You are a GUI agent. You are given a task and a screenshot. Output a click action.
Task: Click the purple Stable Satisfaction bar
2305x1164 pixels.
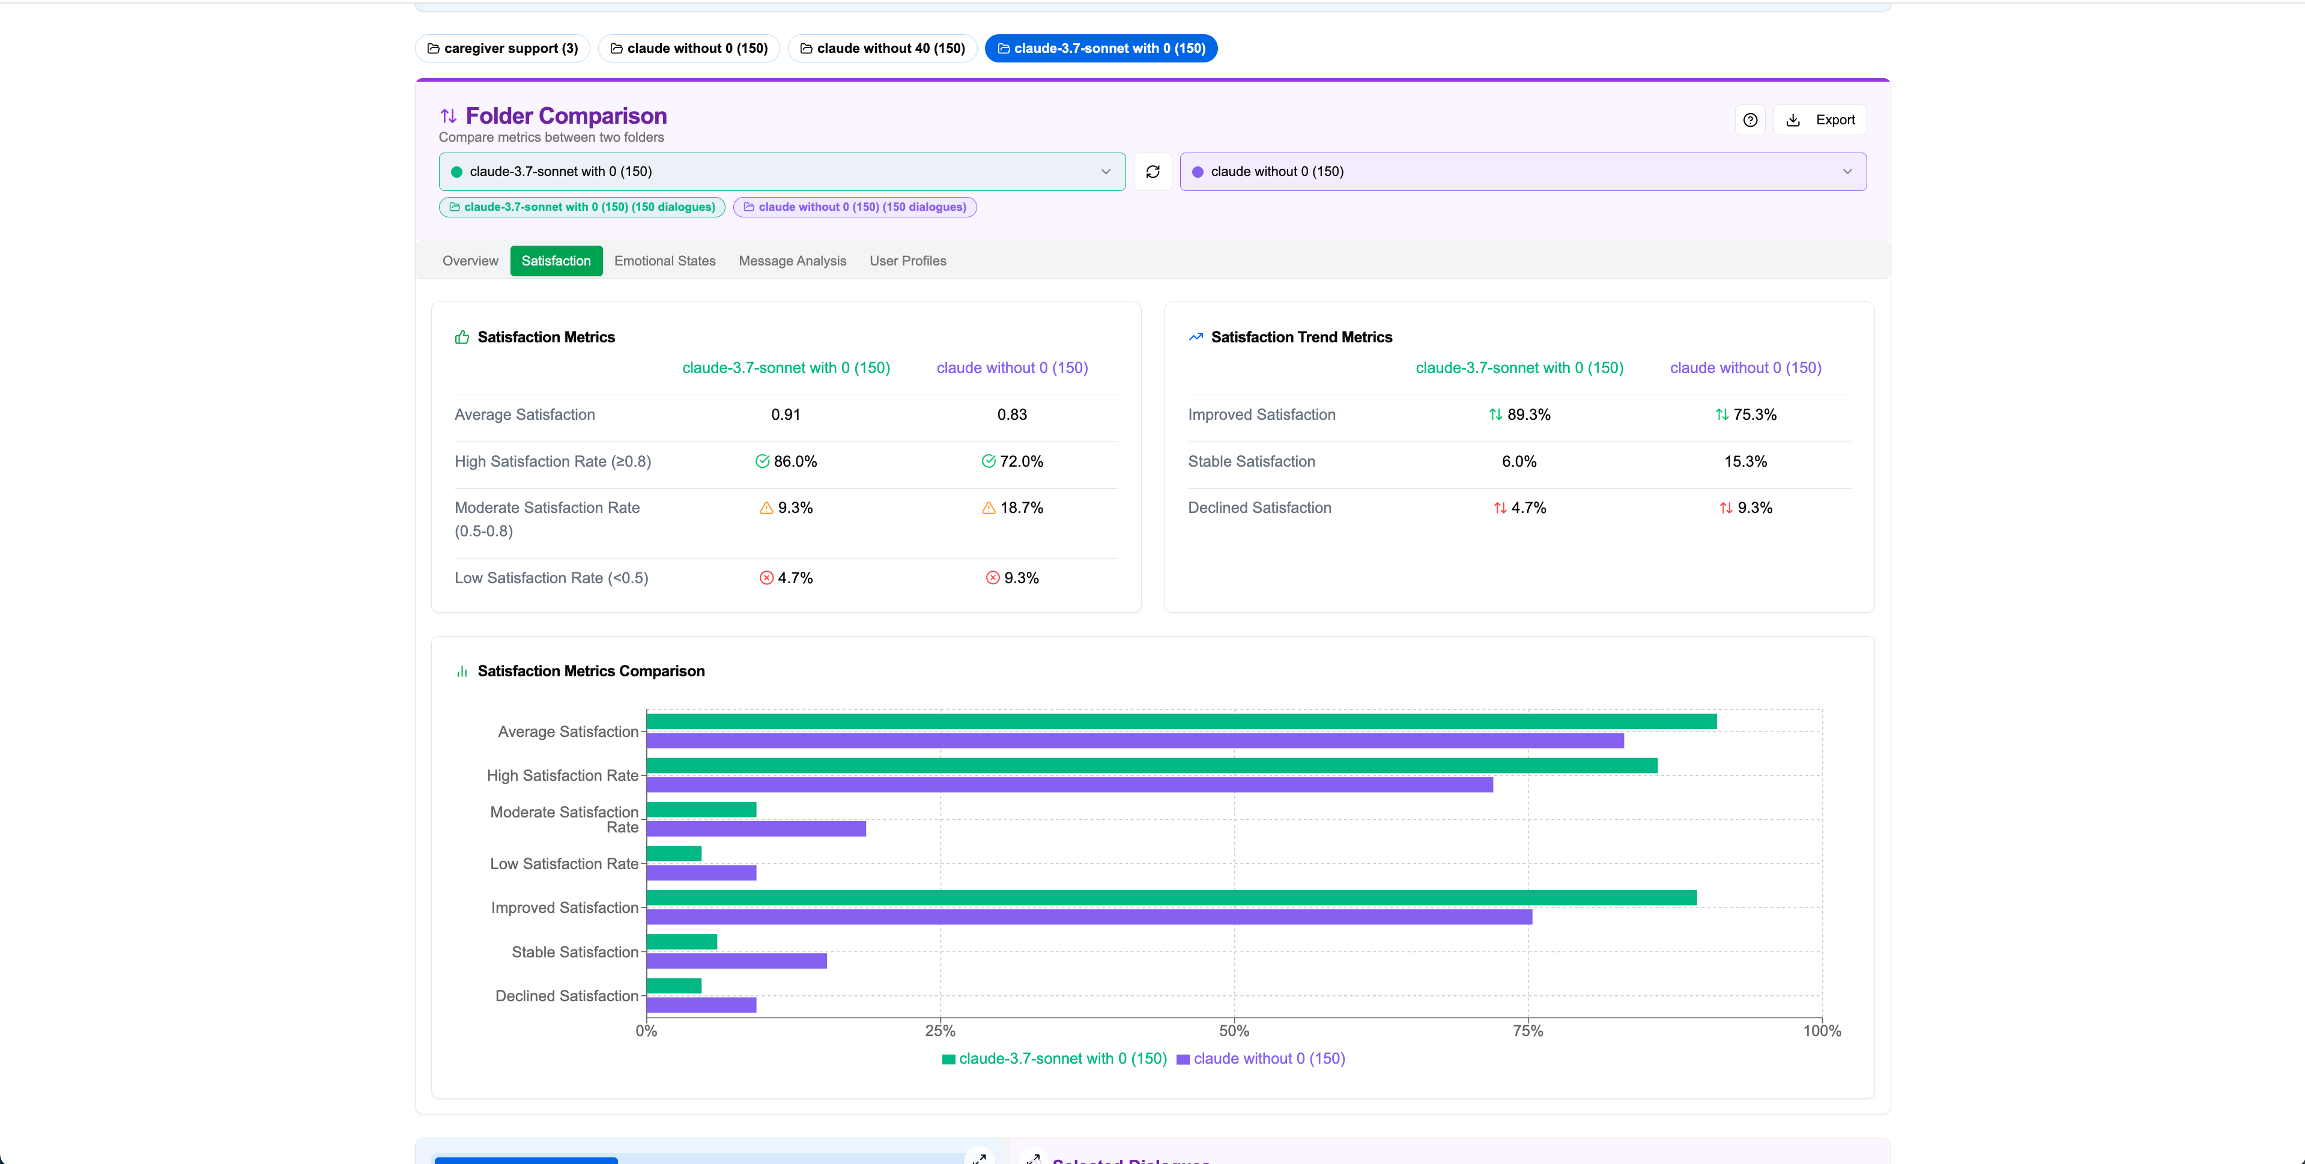coord(736,962)
